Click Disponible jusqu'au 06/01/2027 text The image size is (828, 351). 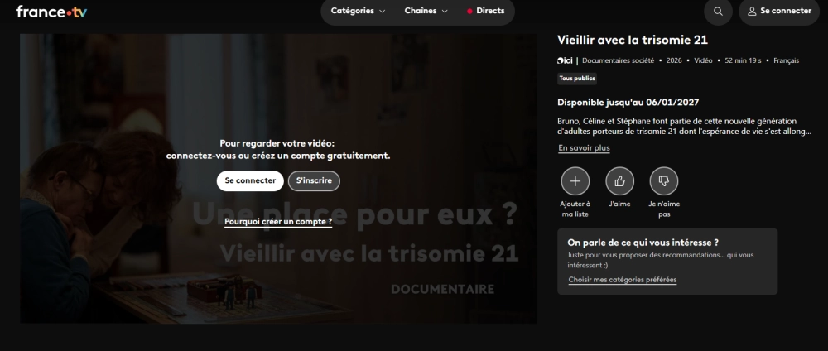click(628, 103)
